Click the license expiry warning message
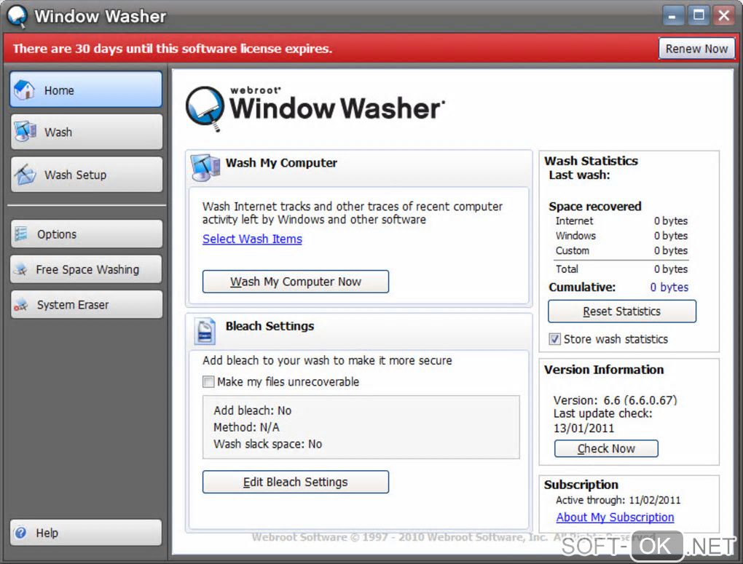The width and height of the screenshot is (743, 564). [173, 49]
